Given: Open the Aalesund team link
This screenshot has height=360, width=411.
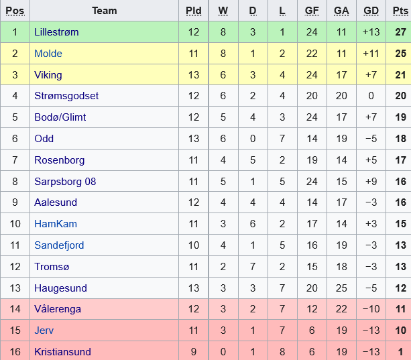Looking at the screenshot, I should 56,202.
